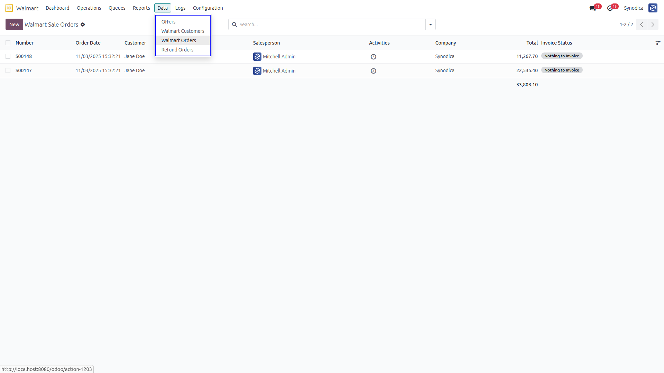Open order number S00147
Image resolution: width=664 pixels, height=373 pixels.
tap(24, 70)
